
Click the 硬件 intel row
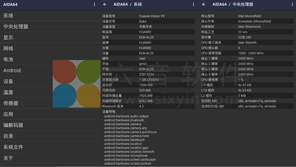[x=148, y=59]
